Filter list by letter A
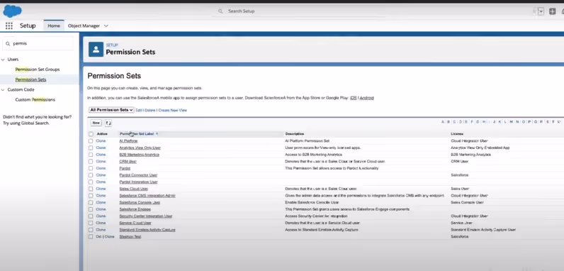 [443, 122]
